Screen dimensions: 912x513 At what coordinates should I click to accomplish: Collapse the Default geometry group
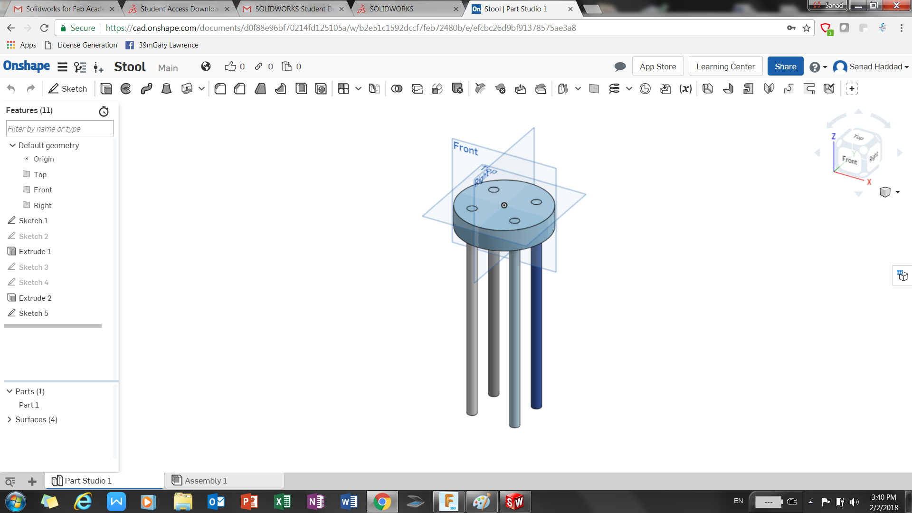pyautogui.click(x=12, y=145)
